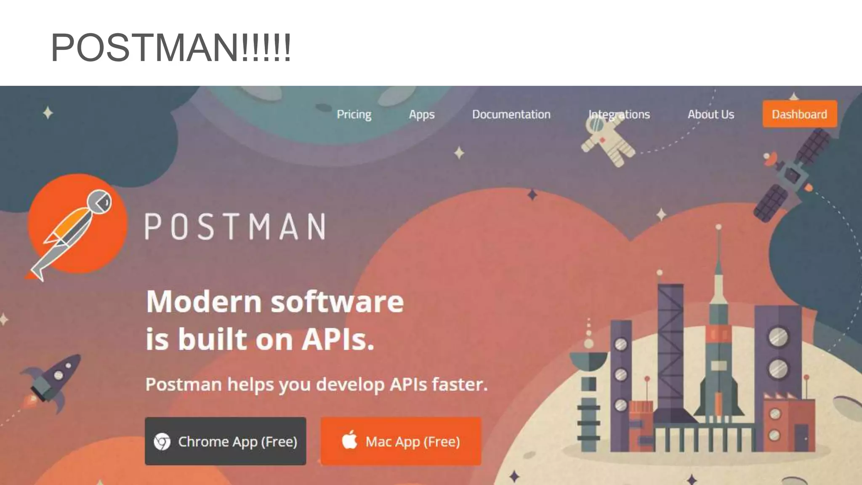Visit the About Us page
This screenshot has height=485, width=862.
point(711,114)
